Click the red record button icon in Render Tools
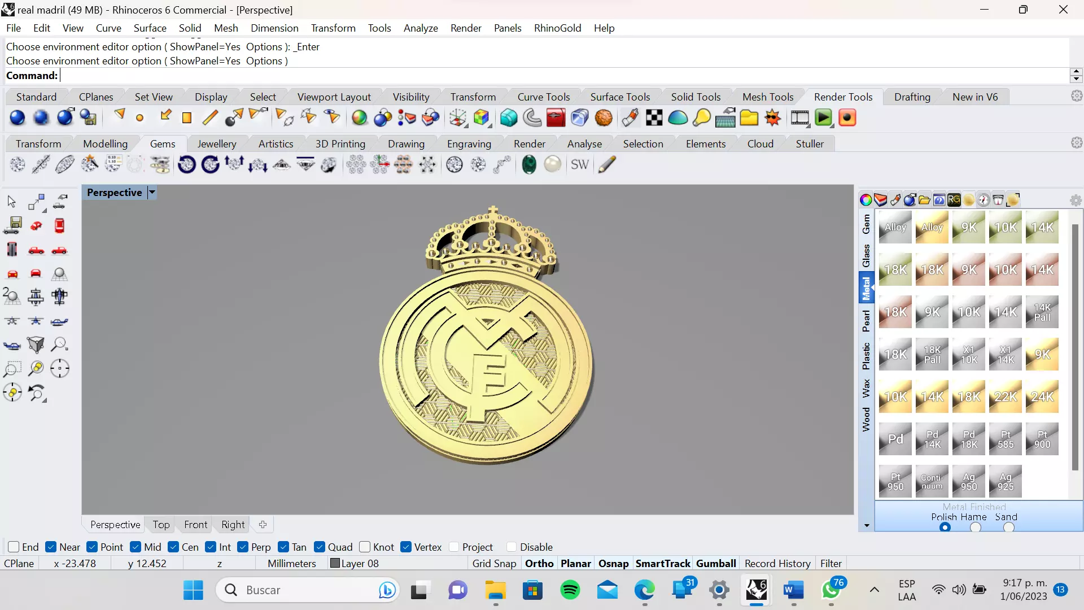Image resolution: width=1084 pixels, height=610 pixels. (847, 118)
